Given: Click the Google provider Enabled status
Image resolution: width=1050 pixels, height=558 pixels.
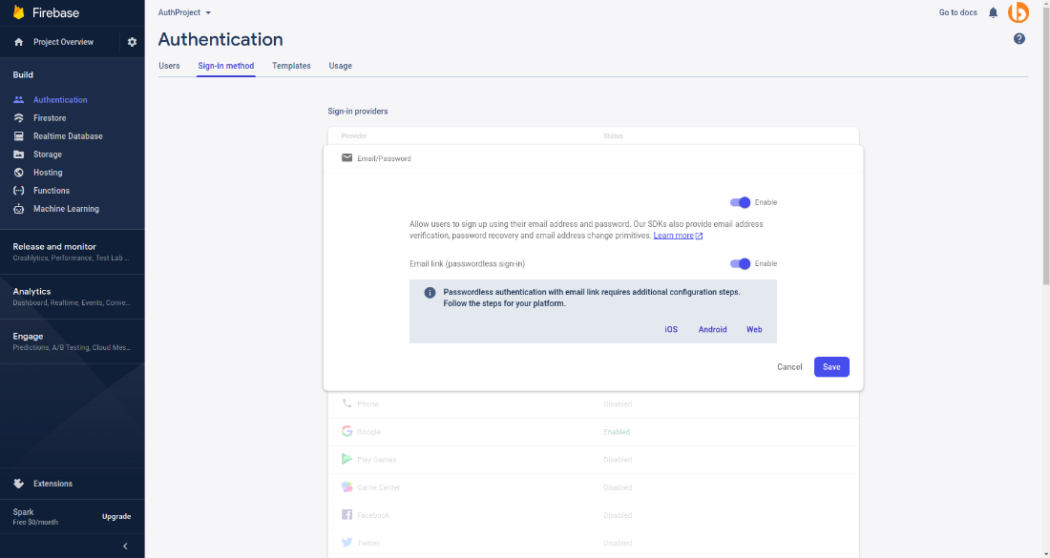Looking at the screenshot, I should click(616, 431).
